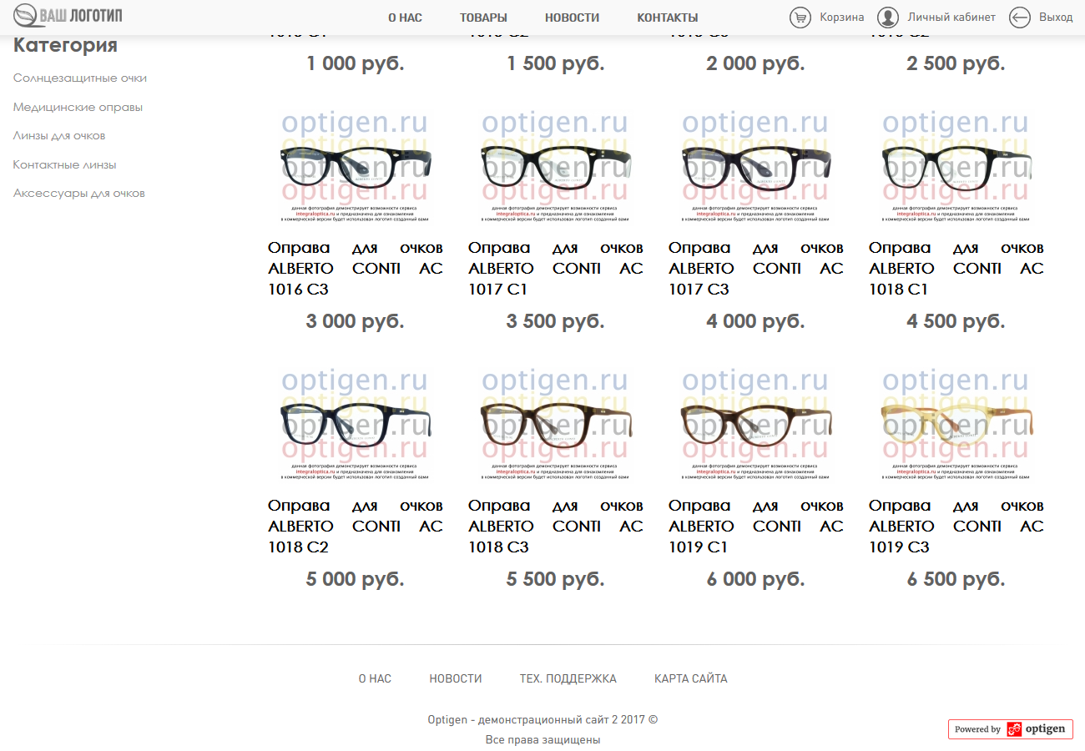Go to НОВОСТИ in the top navigation
Screen dimensions: 1085x751
572,18
